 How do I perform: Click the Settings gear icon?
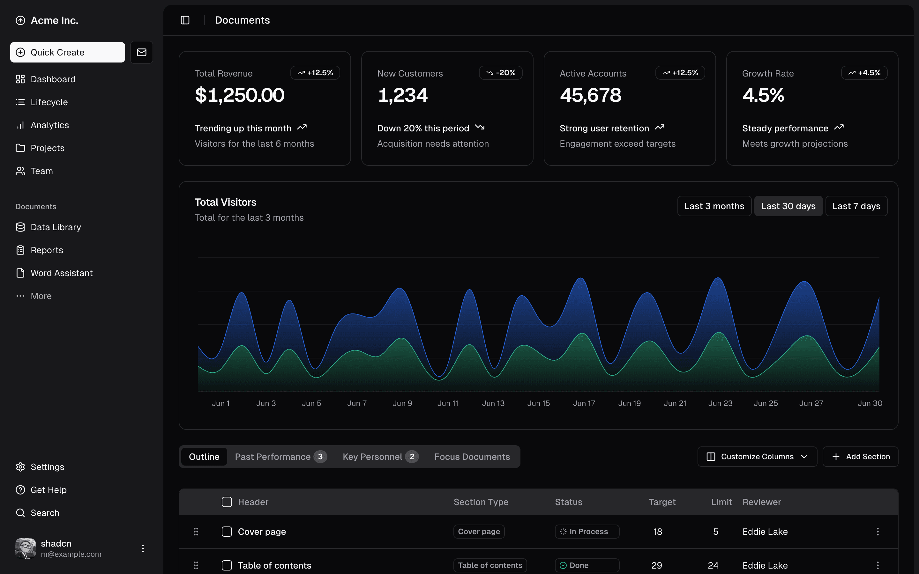point(20,467)
